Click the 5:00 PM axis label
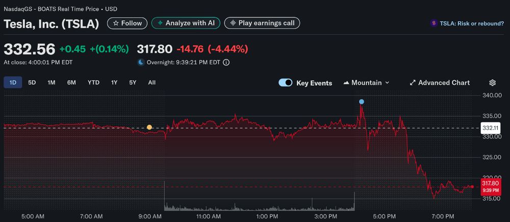Viewport: 510px width, 222px height. pyautogui.click(x=384, y=216)
